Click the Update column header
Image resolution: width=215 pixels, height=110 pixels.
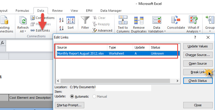(141, 47)
